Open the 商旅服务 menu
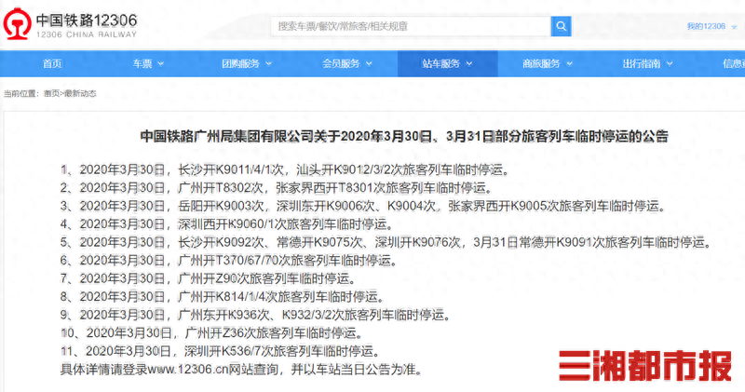This screenshot has width=745, height=392. pos(546,63)
